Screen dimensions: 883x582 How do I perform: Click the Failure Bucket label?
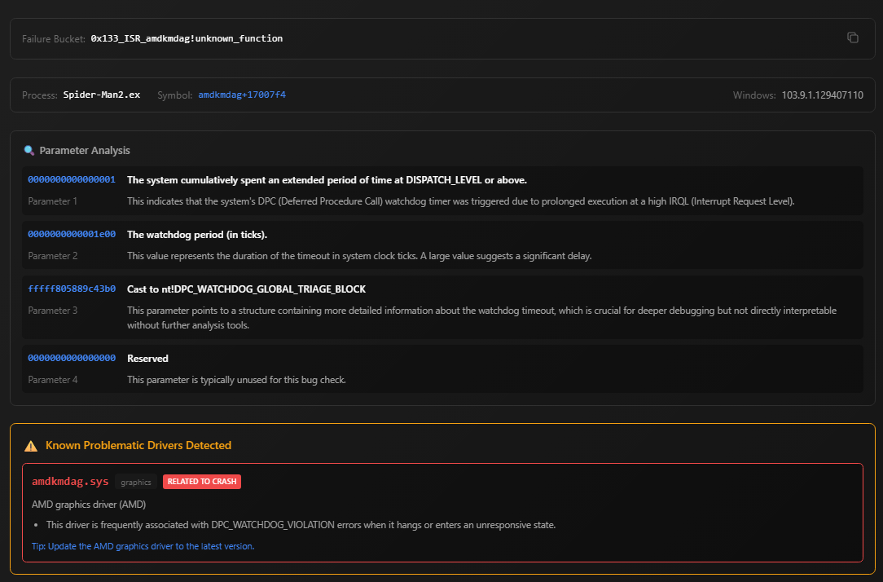click(54, 39)
